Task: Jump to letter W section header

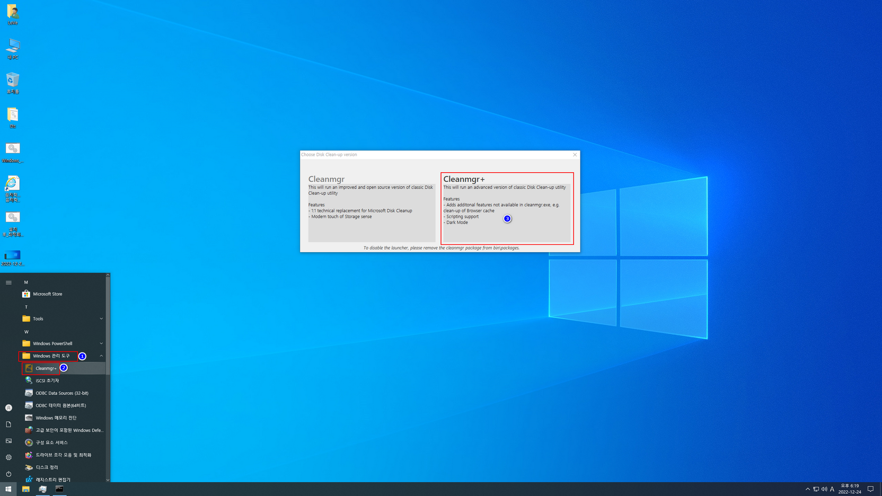Action: (26, 332)
